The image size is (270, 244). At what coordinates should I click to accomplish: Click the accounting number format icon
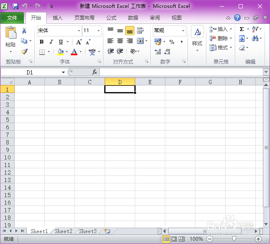click(158, 42)
